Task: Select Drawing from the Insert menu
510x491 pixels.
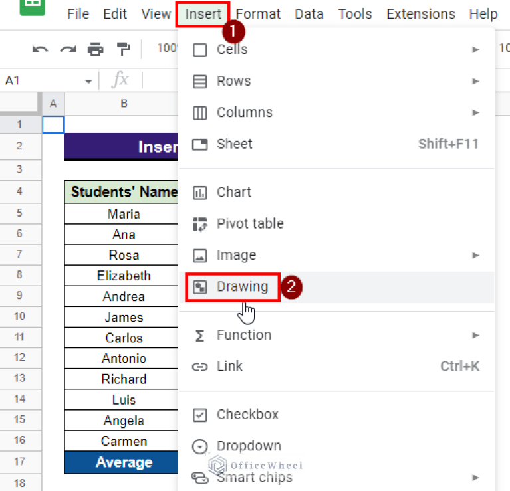Action: pyautogui.click(x=242, y=287)
